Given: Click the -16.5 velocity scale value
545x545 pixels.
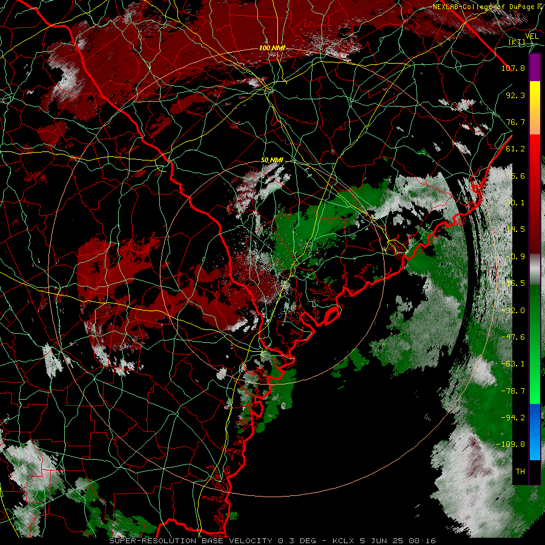Looking at the screenshot, I should (513, 283).
